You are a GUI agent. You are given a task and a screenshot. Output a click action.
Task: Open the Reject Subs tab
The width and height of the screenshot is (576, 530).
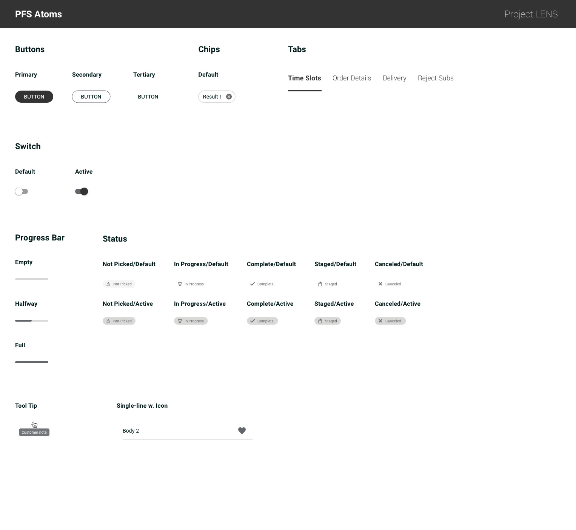coord(436,78)
